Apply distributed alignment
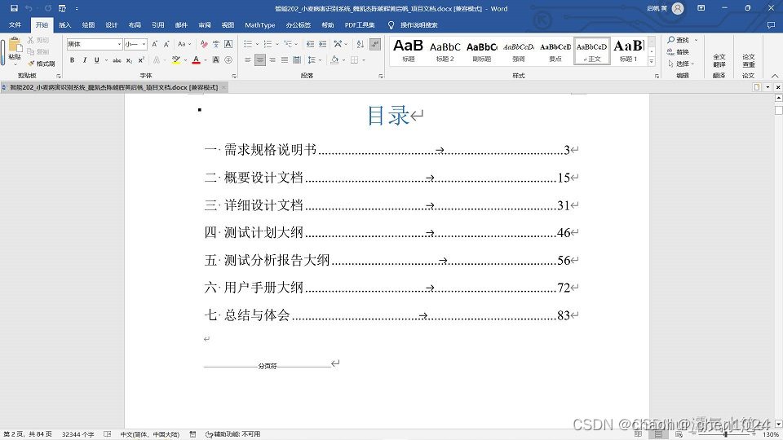783x440 pixels. tap(297, 59)
